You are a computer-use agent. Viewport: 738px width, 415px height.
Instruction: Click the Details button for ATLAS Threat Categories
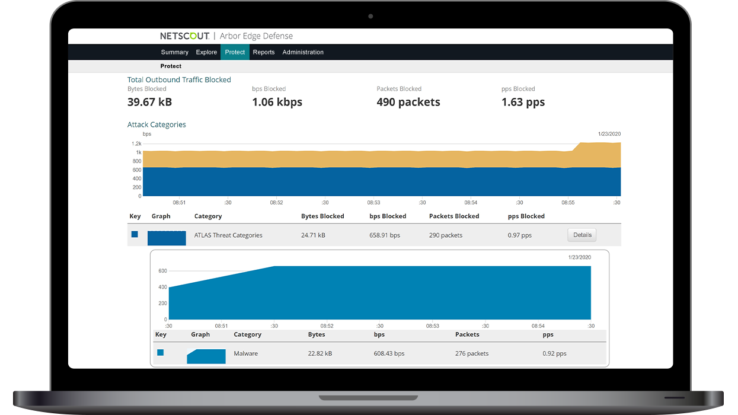click(582, 235)
